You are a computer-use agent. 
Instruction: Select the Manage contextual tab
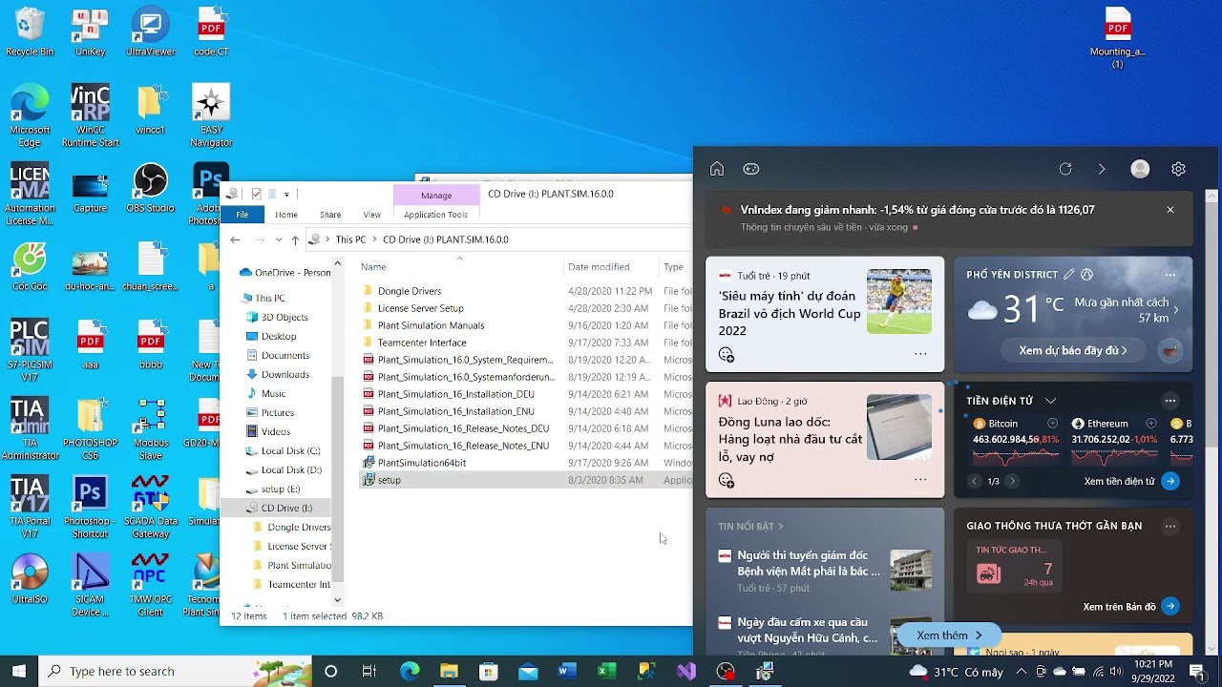436,195
